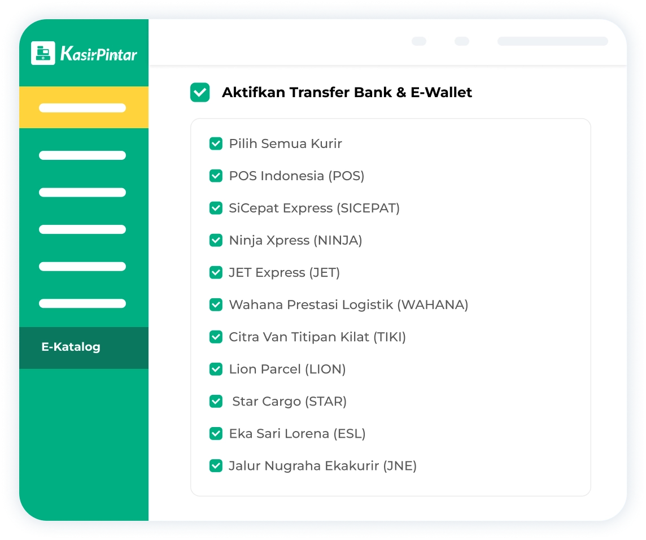
Task: Uncheck POS Indonesia (POS) courier
Action: pyautogui.click(x=216, y=176)
